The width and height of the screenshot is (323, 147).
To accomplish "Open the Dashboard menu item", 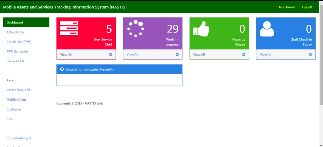I will coord(26,22).
